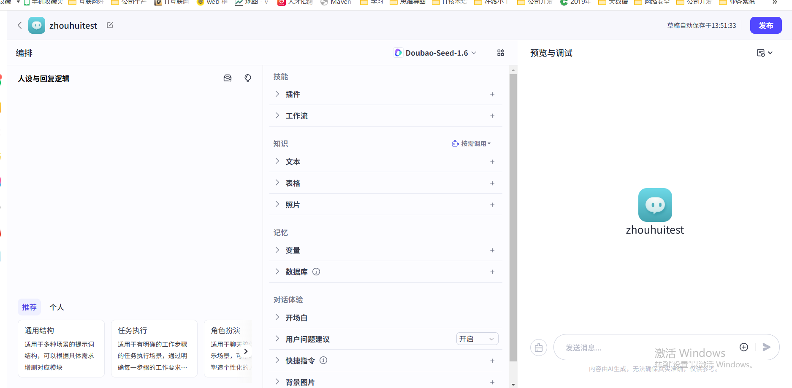Show info about 数据库
The width and height of the screenshot is (792, 388).
click(316, 272)
